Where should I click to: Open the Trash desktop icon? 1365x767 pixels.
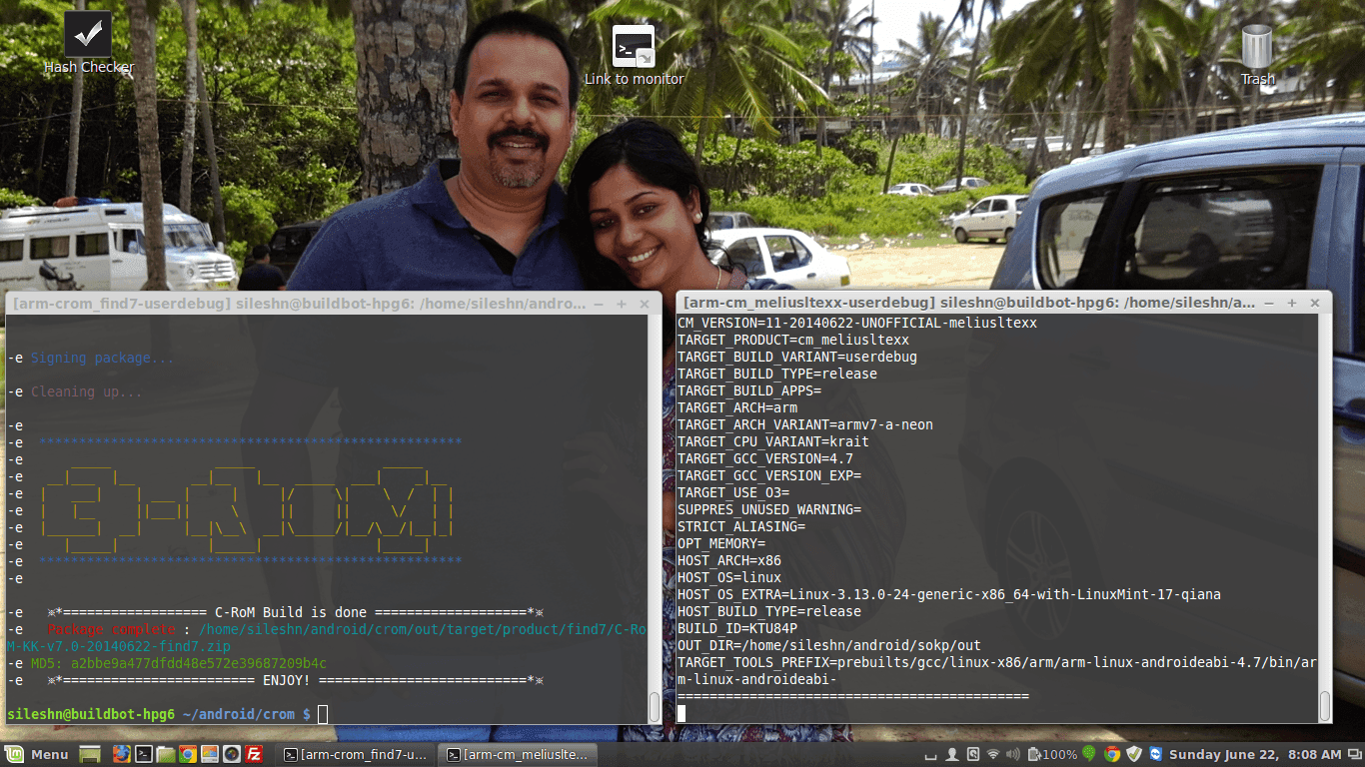1257,55
